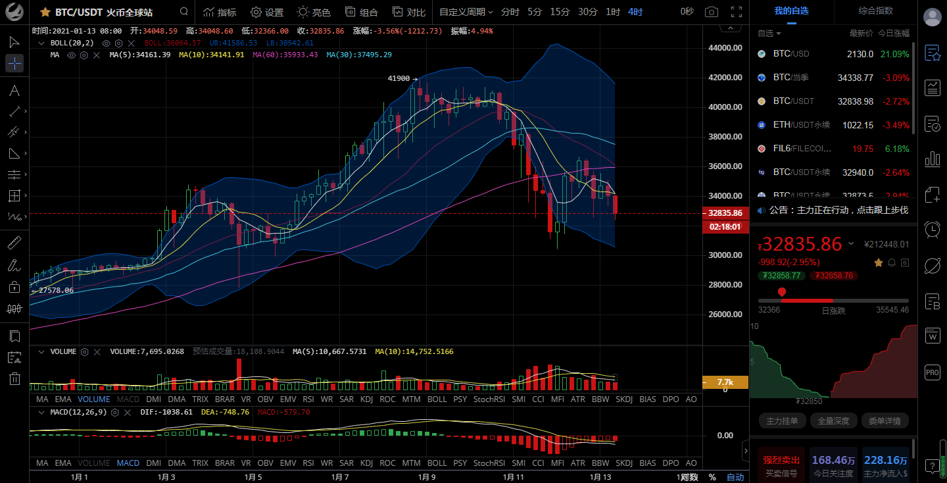Click the 主力挂单 button
This screenshot has height=483, width=947.
pos(782,420)
